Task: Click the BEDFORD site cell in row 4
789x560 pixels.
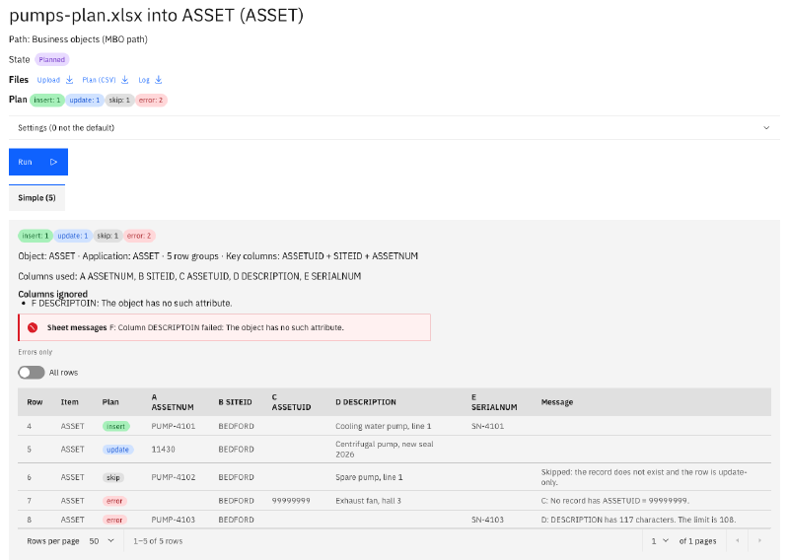Action: pyautogui.click(x=236, y=426)
